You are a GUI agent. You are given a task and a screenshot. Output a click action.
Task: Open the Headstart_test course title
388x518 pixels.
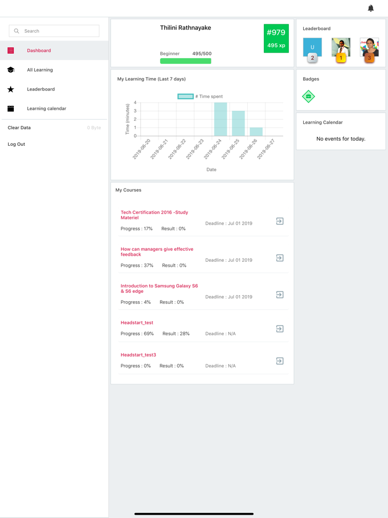click(x=137, y=322)
